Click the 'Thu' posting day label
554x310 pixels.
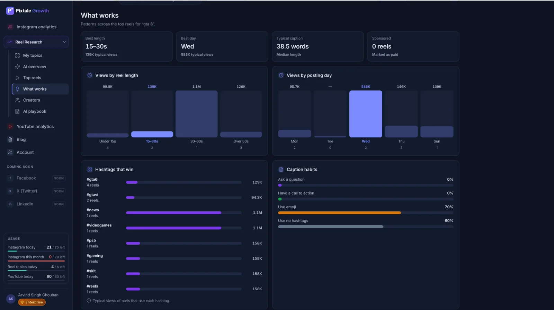(x=401, y=141)
